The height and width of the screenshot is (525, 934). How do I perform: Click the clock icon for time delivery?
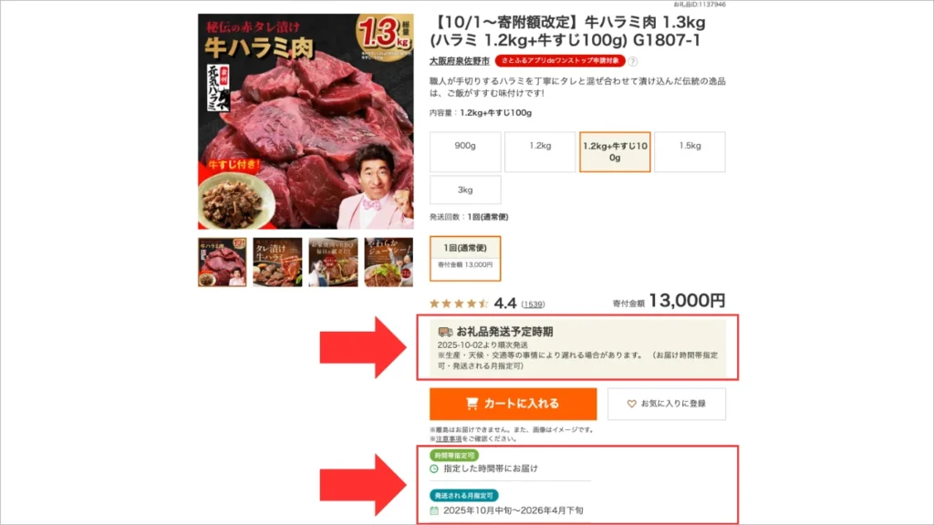click(434, 469)
